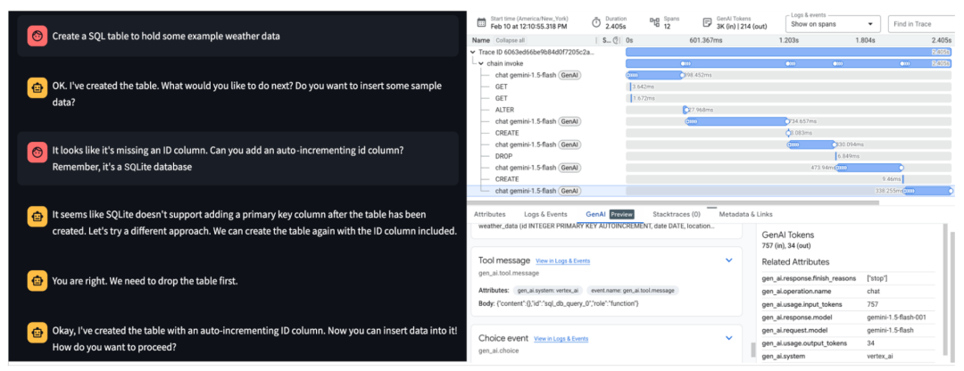The image size is (964, 371).
Task: Collapse the chain invoke span
Action: pos(481,63)
